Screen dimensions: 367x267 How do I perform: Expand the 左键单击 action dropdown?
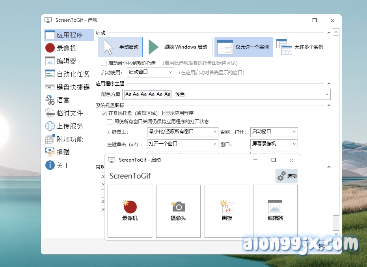(x=183, y=132)
